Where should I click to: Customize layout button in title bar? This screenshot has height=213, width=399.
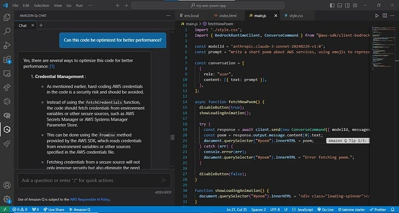tap(355, 5)
